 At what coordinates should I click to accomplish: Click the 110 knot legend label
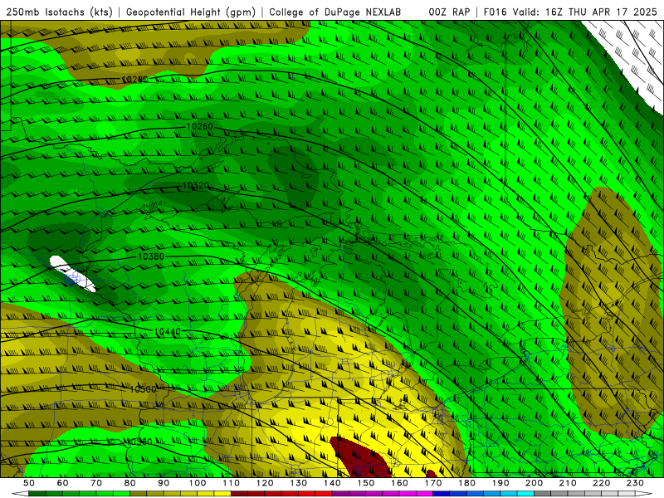point(232,483)
